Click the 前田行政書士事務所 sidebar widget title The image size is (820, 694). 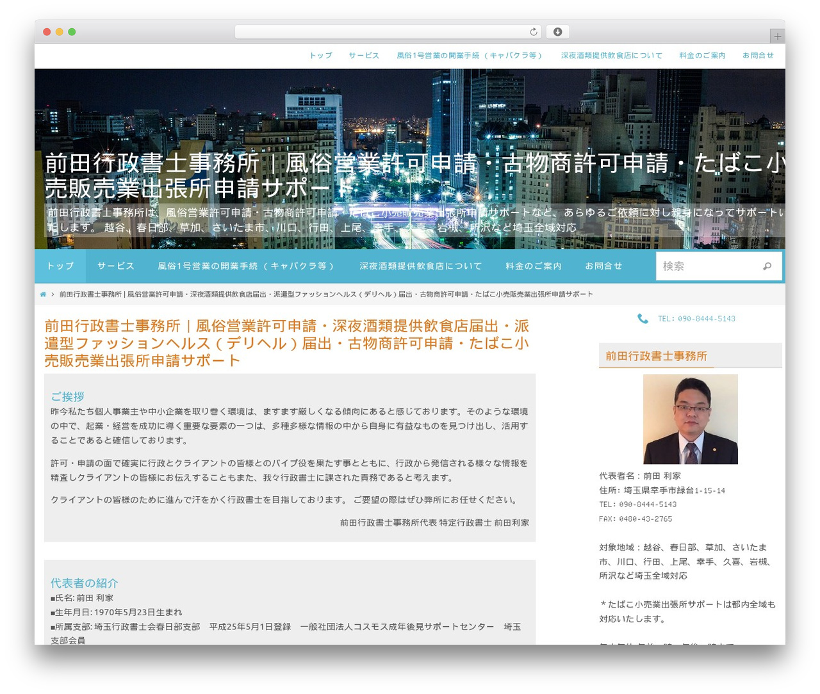656,356
